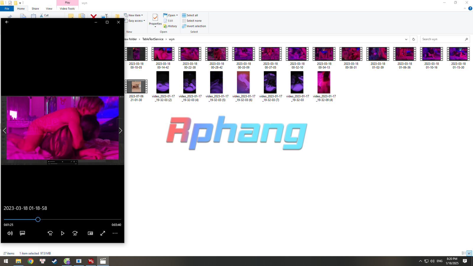Select the file 2023-03-18 00-10-05

[x=136, y=58]
